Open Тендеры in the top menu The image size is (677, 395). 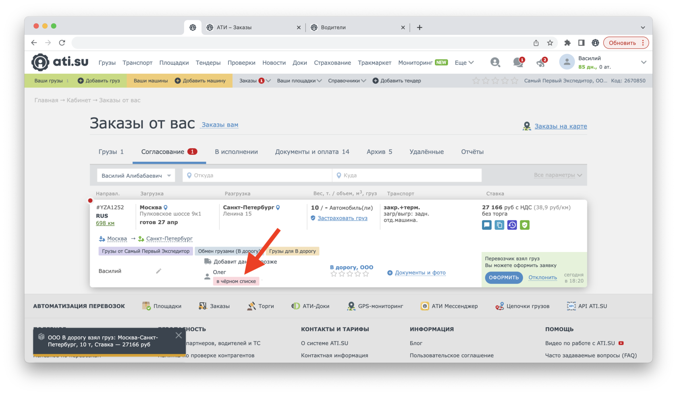click(208, 62)
